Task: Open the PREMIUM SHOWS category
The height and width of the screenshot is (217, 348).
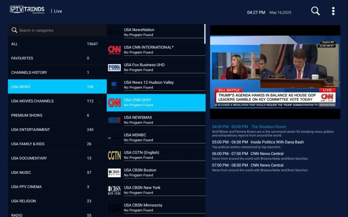Action: coord(57,115)
